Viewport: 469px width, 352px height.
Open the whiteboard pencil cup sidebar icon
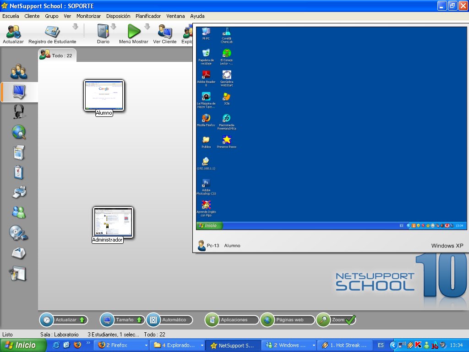pos(18,274)
